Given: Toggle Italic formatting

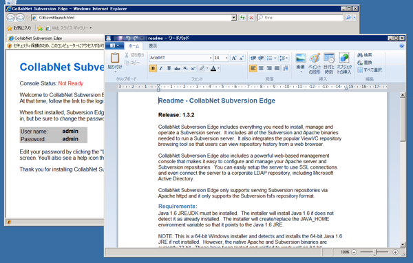Looking at the screenshot, I should 160,69.
